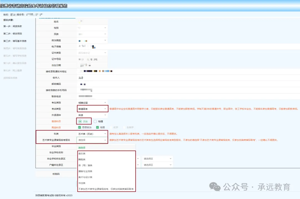Go to 第五步：填写学校信息 step
Image resolution: width=300 pixels, height=199 pixels.
[15, 56]
